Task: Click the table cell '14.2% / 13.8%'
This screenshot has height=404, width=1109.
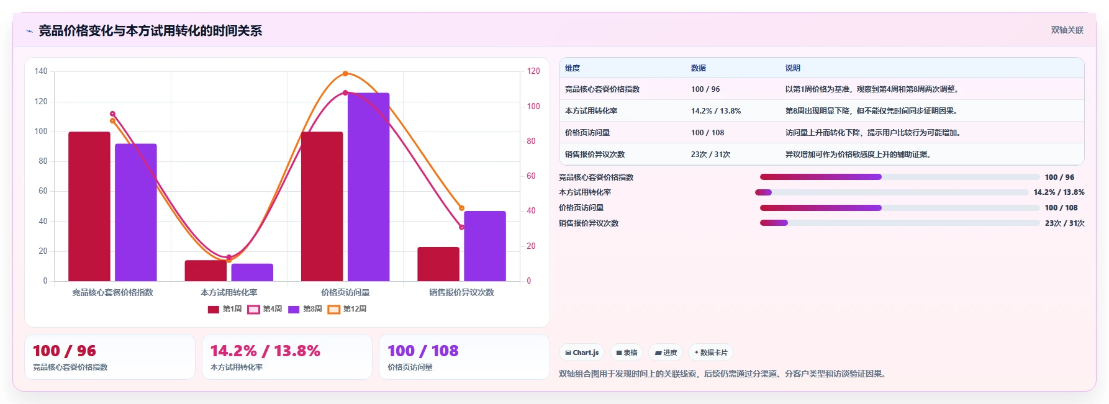Action: [716, 111]
